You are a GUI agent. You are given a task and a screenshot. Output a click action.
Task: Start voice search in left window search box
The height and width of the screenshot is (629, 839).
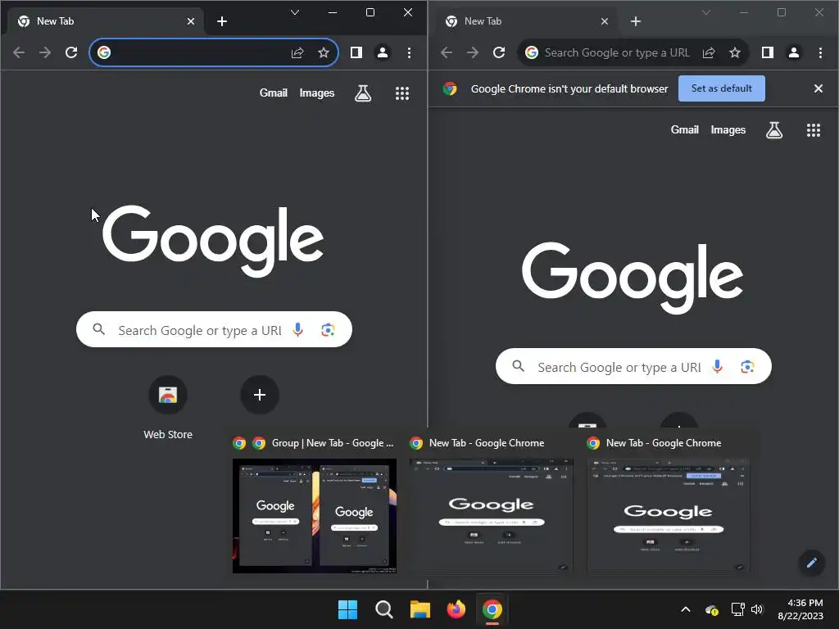[298, 329]
